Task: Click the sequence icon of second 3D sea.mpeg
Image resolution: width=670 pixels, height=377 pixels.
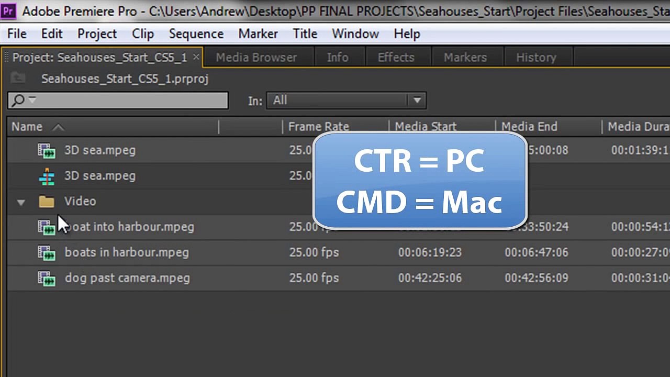Action: [x=47, y=176]
